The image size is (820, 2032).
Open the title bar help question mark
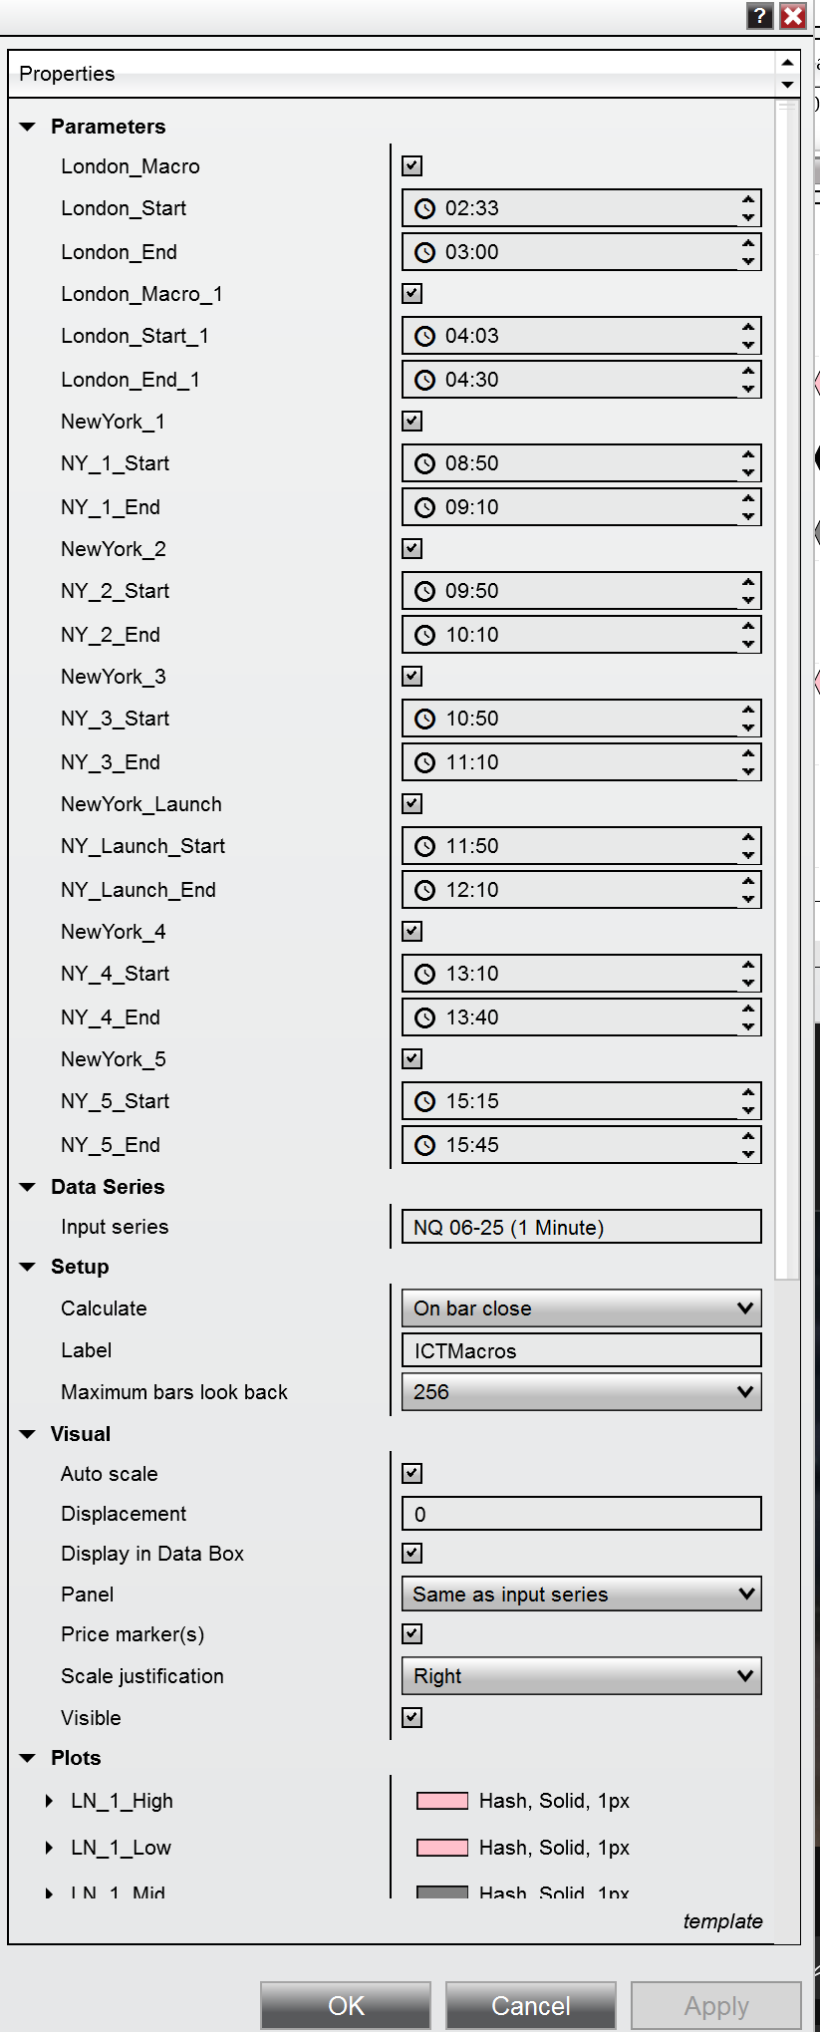pyautogui.click(x=758, y=16)
